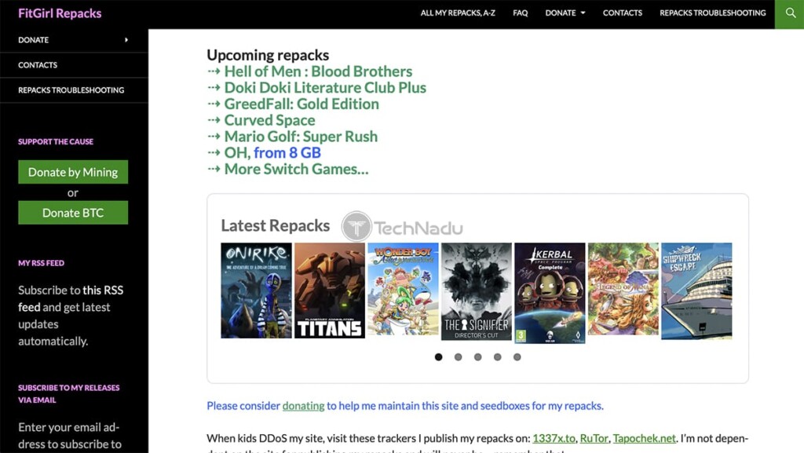Open the 1337x.to tracker link

point(554,439)
